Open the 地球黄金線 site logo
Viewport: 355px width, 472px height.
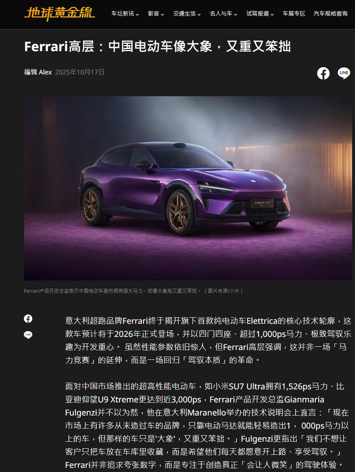pyautogui.click(x=59, y=14)
